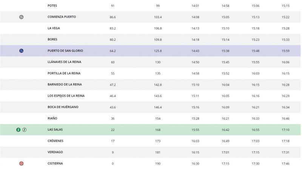This screenshot has width=302, height=169.
Task: Click the blue mountain pass icon for San Glorio
Action: [x=21, y=51]
